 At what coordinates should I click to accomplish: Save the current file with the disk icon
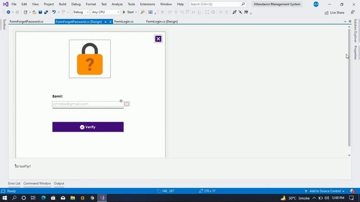tap(40, 12)
